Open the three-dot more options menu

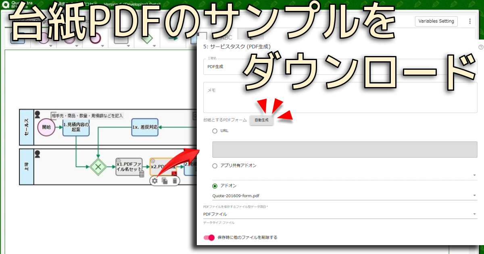470,21
